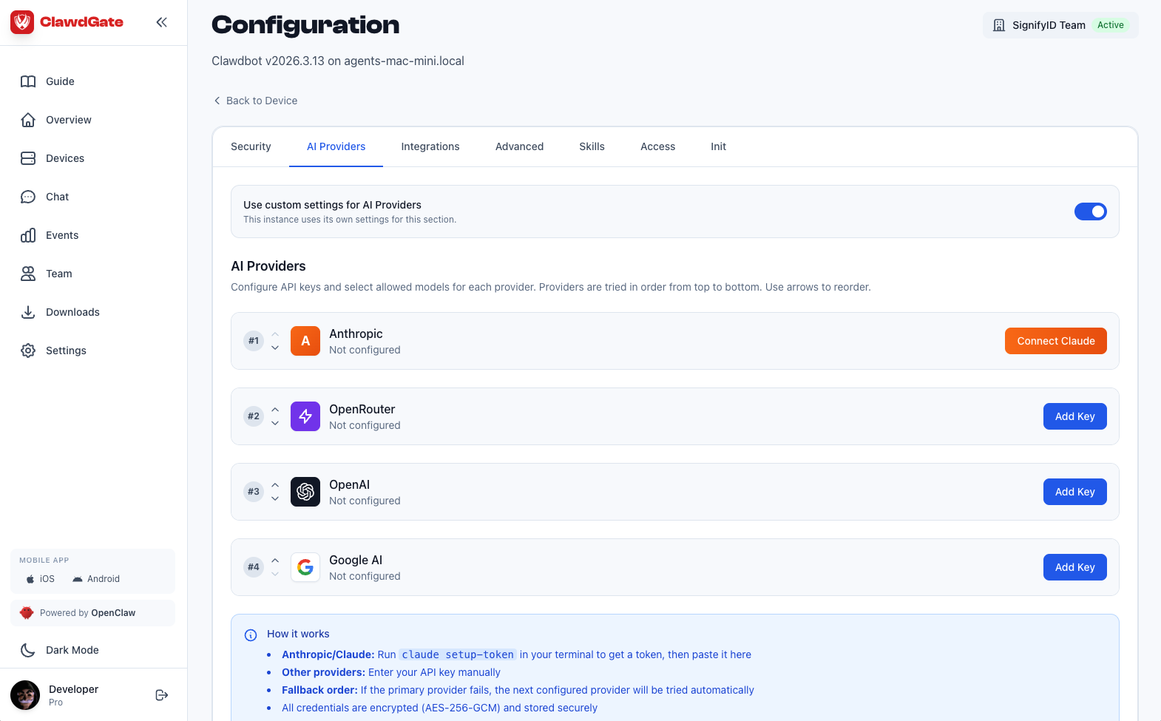Click the #4 rank badge for Google AI
Screen dimensions: 1161x721
254,567
